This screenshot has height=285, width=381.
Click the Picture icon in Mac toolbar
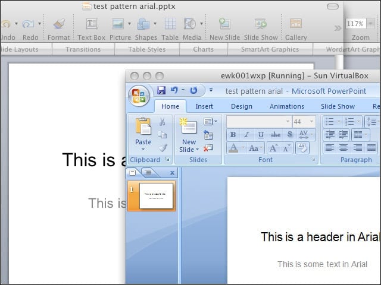(118, 24)
